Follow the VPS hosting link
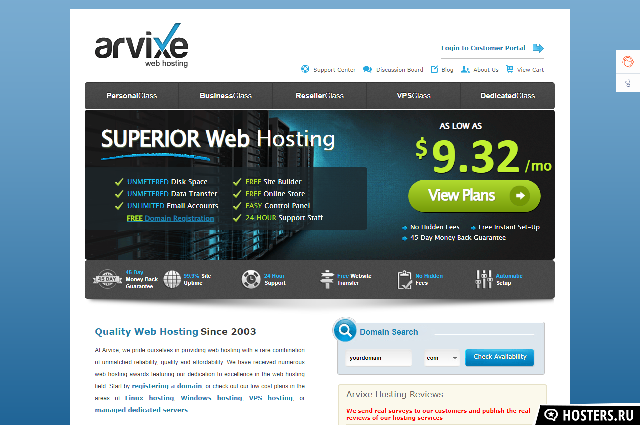 [x=271, y=398]
